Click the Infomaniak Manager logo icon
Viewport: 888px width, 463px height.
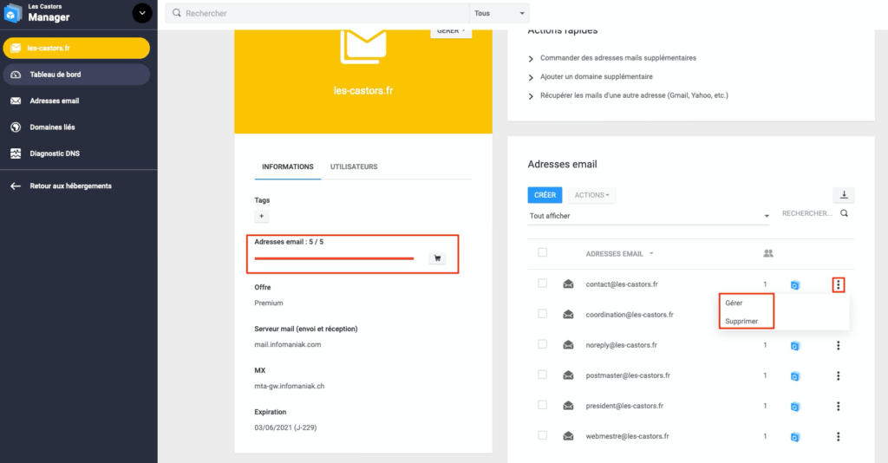12,13
